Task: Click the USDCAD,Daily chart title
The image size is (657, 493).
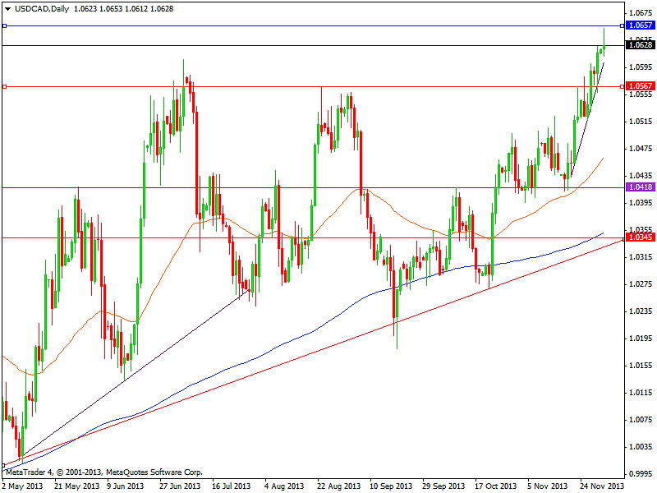Action: [38, 7]
